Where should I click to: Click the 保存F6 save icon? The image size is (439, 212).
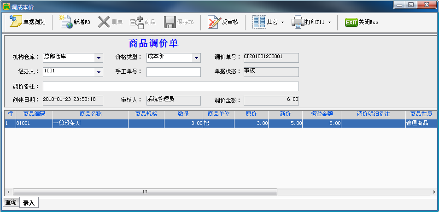coord(170,22)
